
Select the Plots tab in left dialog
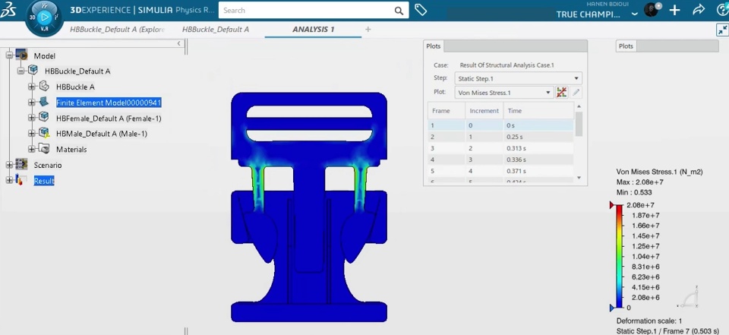click(434, 46)
